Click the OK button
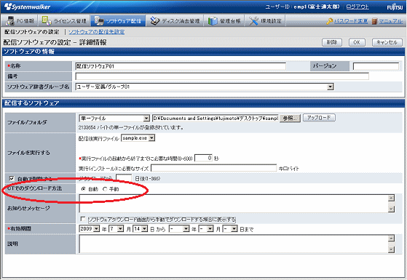The height and width of the screenshot is (280, 407). pos(357,42)
